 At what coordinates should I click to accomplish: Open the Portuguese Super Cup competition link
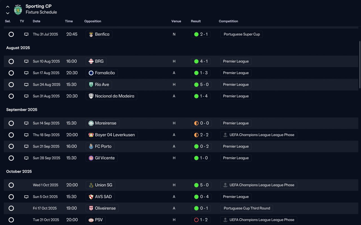(241, 34)
